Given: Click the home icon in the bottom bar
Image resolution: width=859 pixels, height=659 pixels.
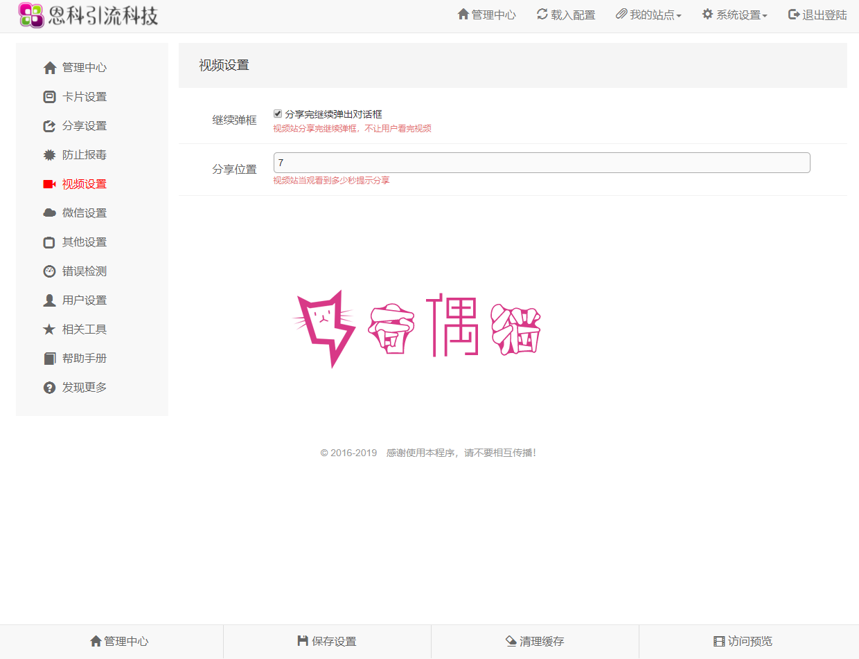Looking at the screenshot, I should coord(96,641).
